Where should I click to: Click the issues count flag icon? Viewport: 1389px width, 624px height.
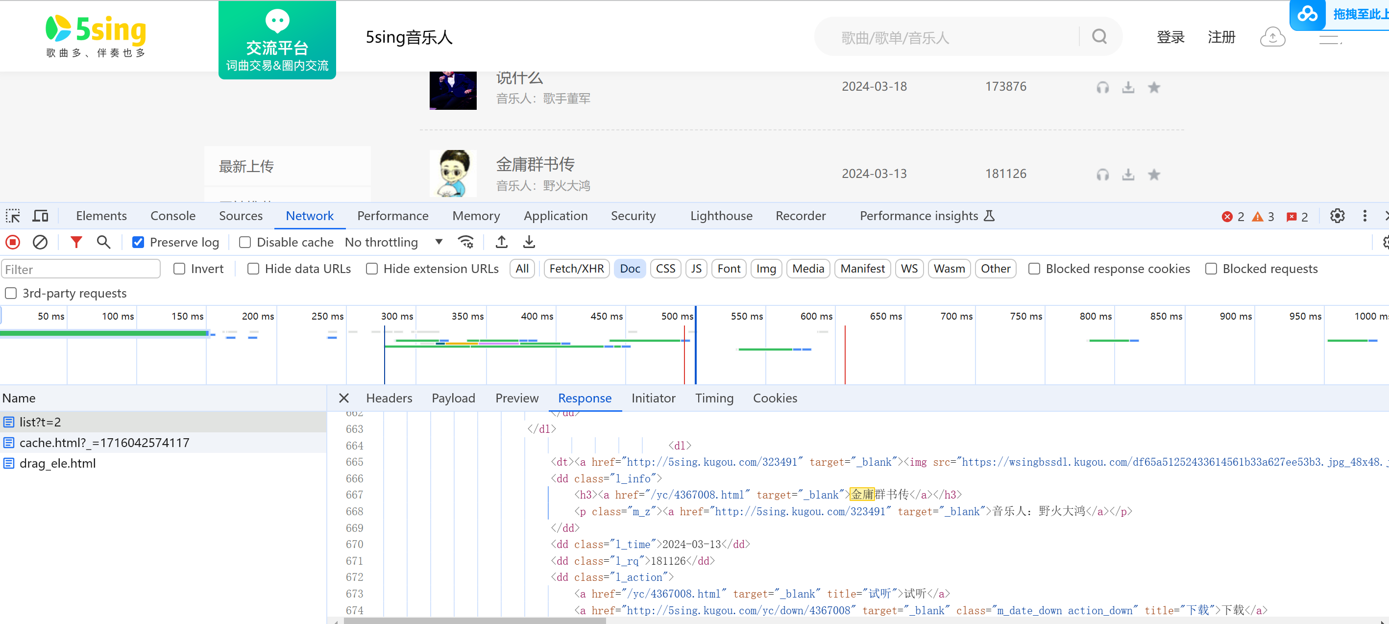1292,216
